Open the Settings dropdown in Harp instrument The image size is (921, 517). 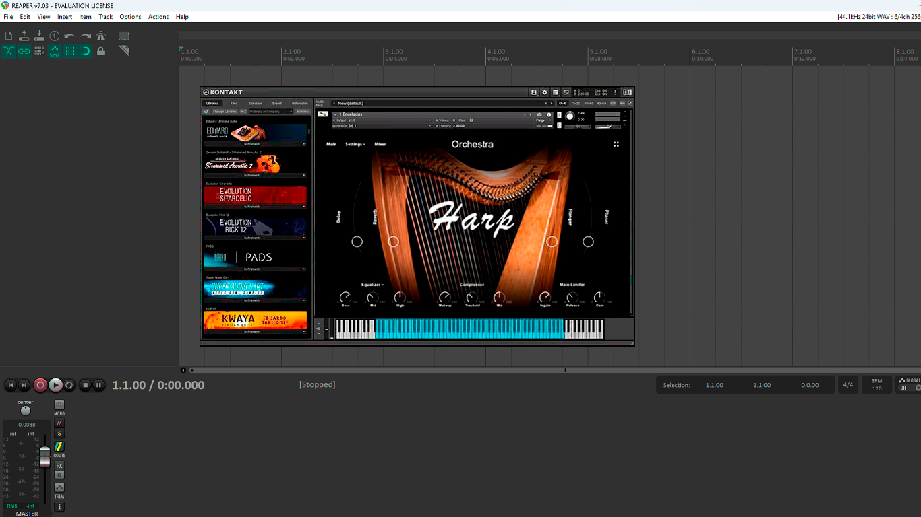pyautogui.click(x=355, y=144)
